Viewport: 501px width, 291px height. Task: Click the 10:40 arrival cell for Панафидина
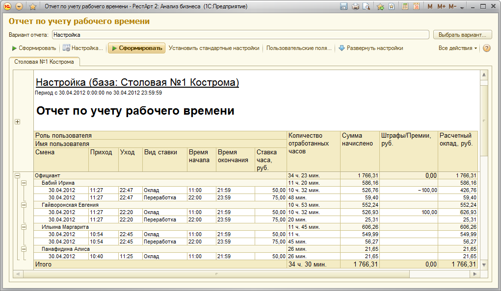click(103, 256)
